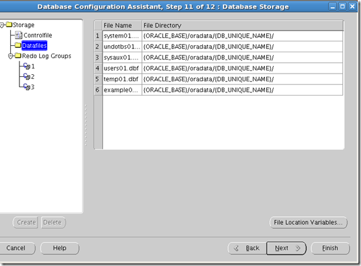361x266 pixels.
Task: Open File Location Variables dialog
Action: (x=308, y=223)
